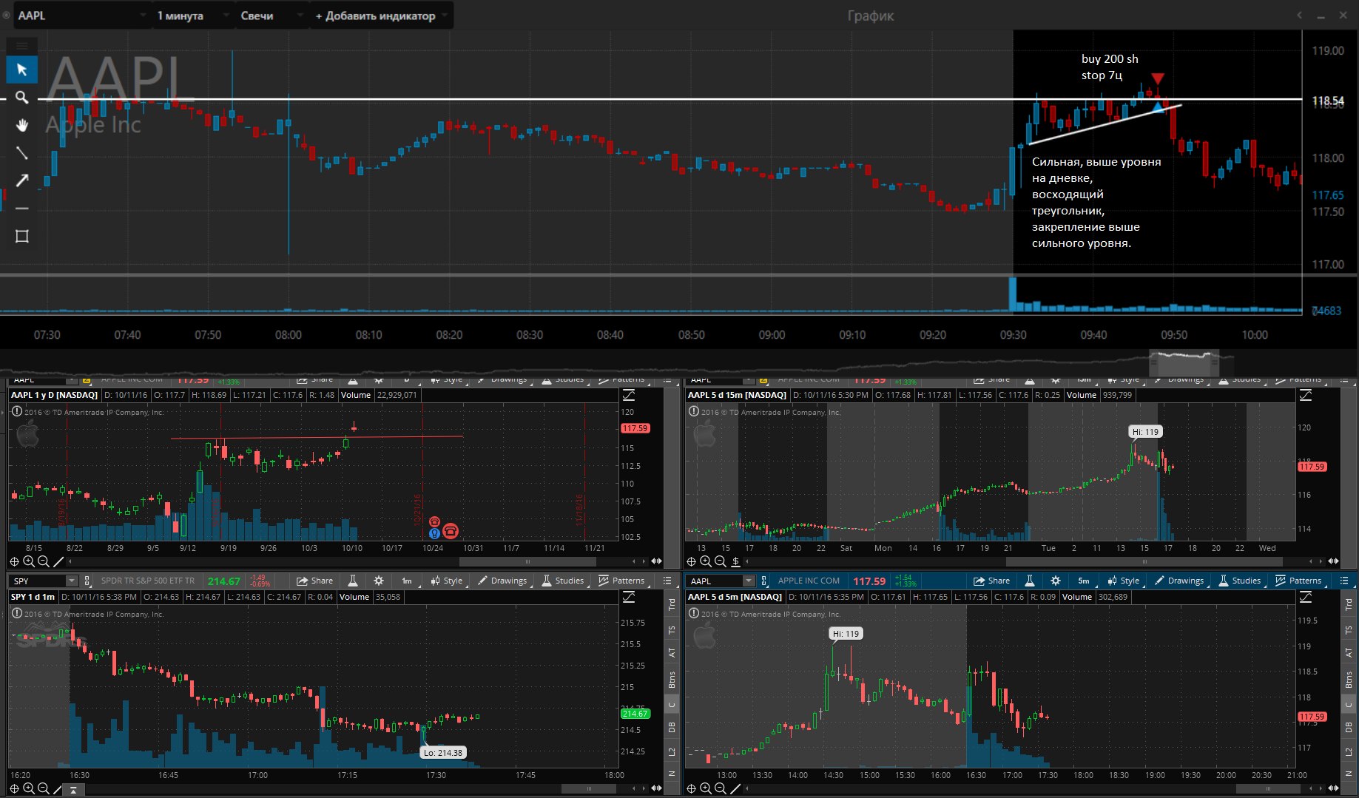Viewport: 1359px width, 798px height.
Task: Click flask icon in AAPL 5m chart toolbar
Action: 1030,581
